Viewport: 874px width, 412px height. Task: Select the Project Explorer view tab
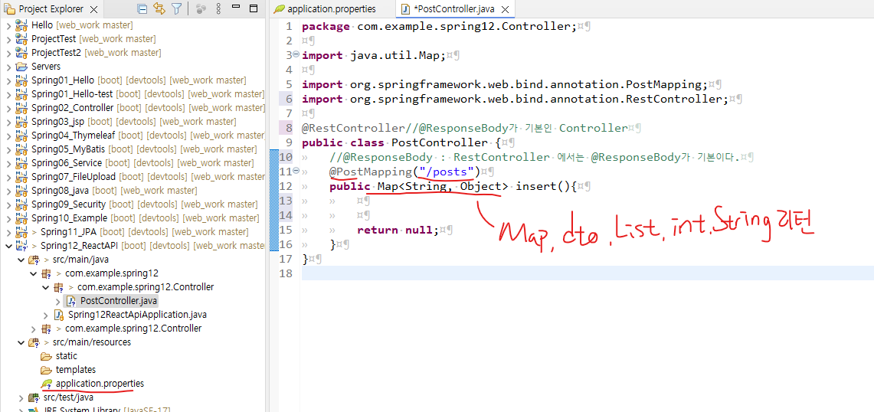click(51, 9)
